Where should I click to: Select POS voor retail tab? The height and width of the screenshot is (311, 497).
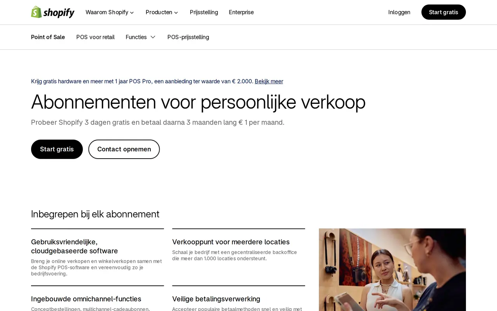point(96,37)
